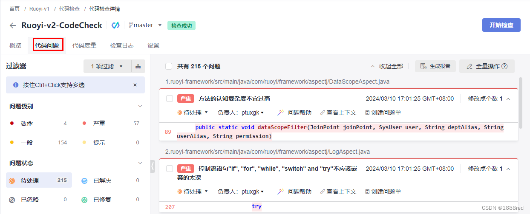Switch to the 代码度量 tab

tap(84, 45)
